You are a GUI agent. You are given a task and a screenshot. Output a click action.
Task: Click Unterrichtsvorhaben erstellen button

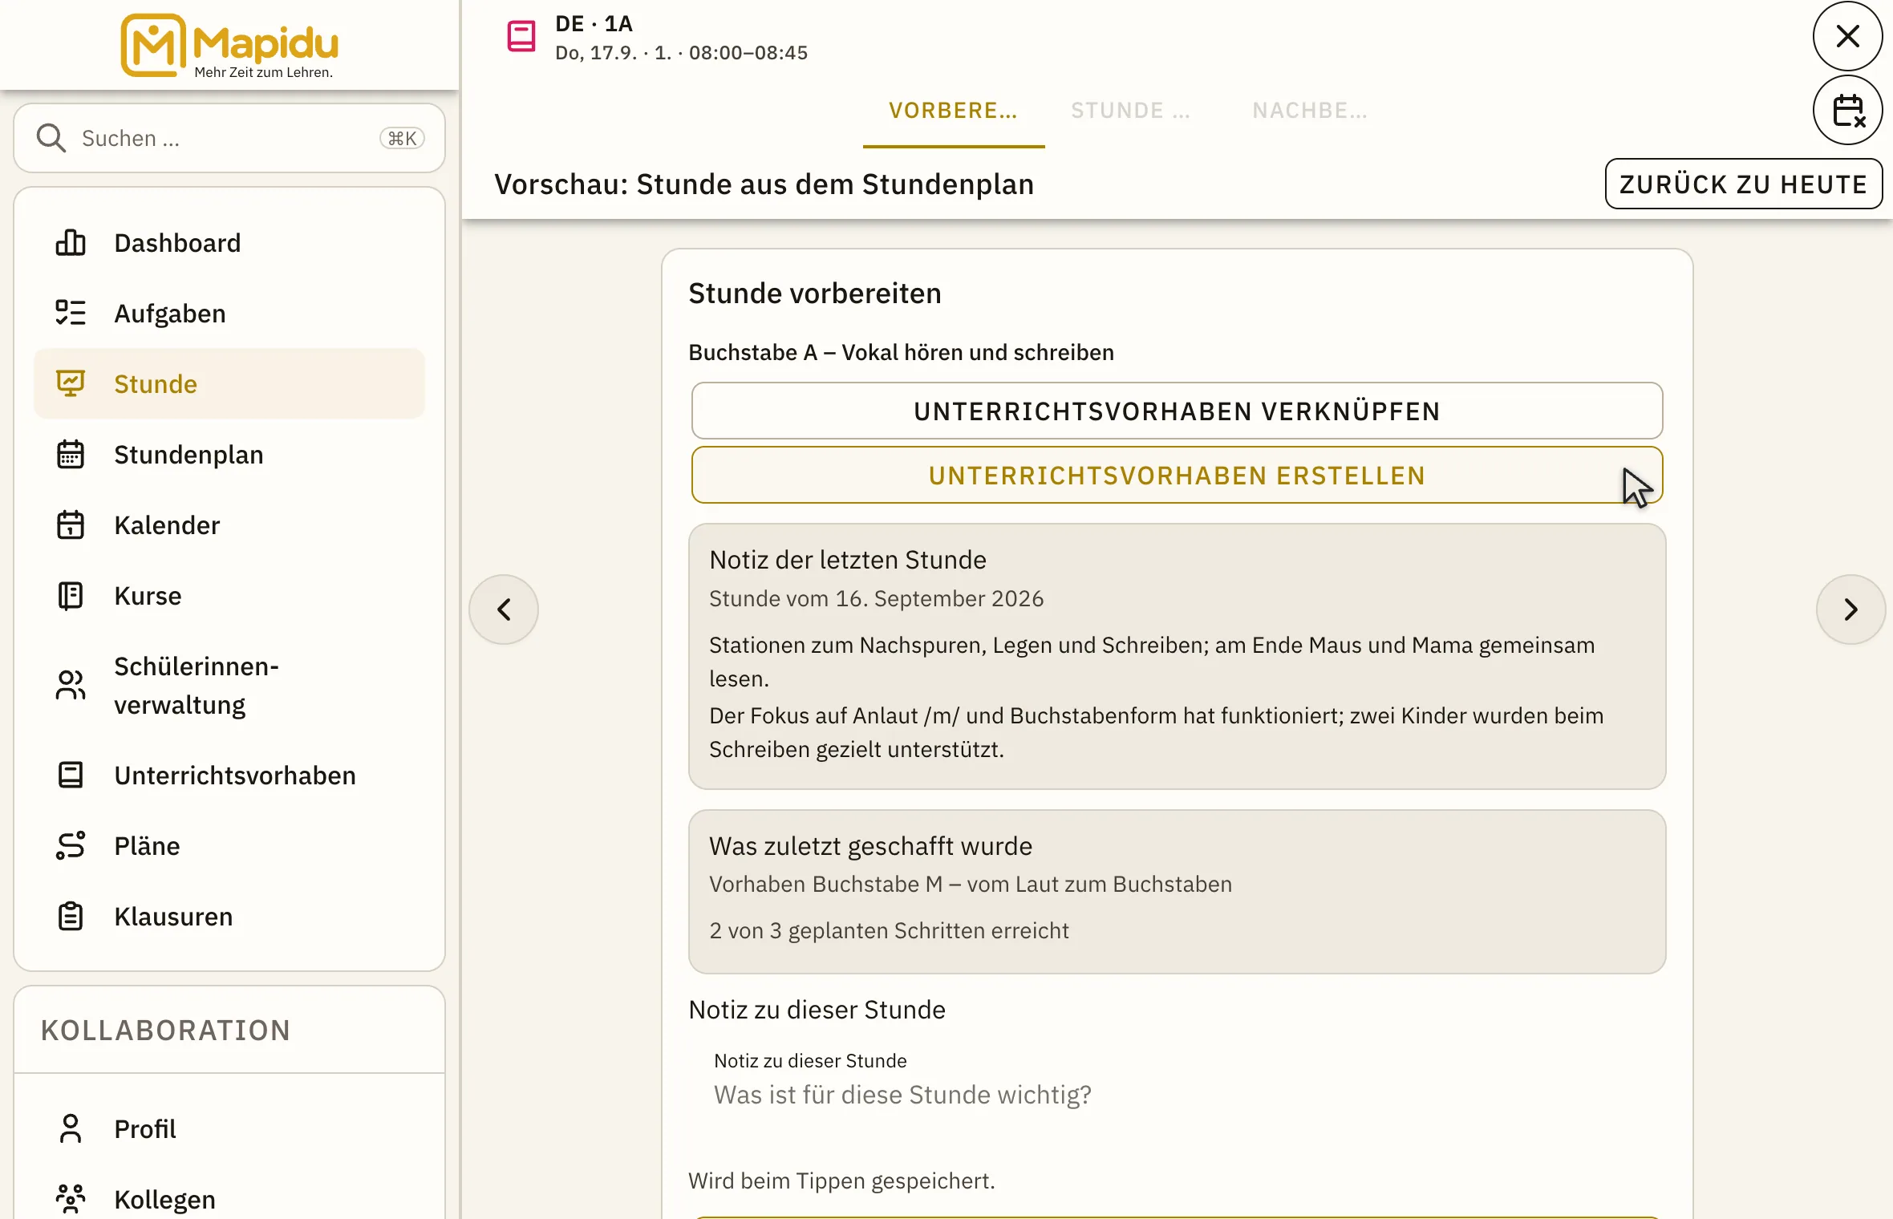tap(1178, 475)
